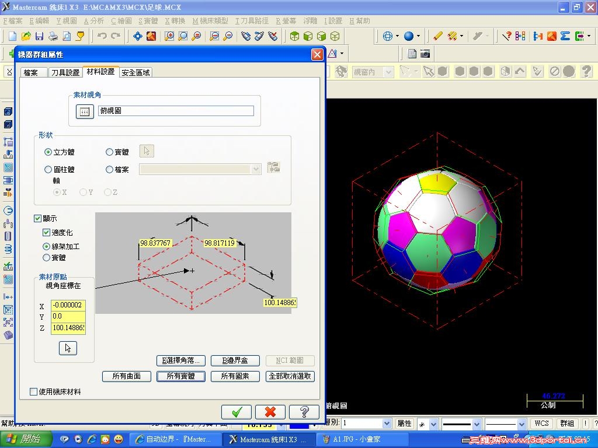Click green check mark OK button

(x=237, y=412)
